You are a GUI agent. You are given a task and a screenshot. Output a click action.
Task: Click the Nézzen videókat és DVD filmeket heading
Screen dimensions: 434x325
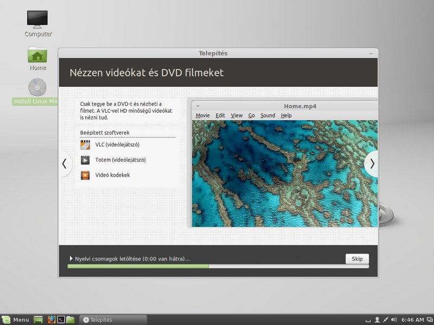point(146,73)
